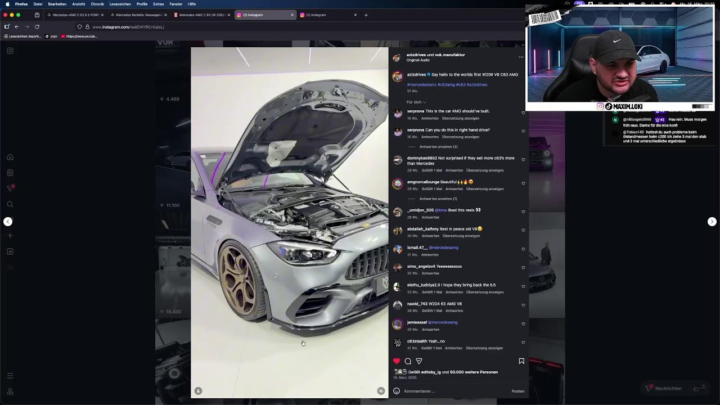
Task: Focus the 'Kommentieren ...' input field
Action: (456, 391)
